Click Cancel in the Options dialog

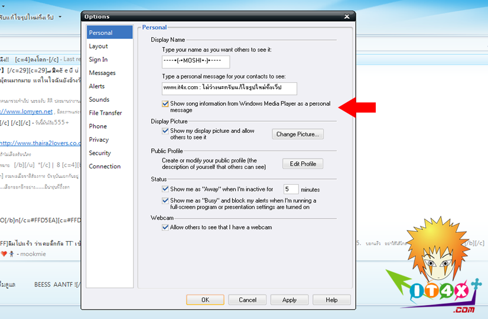click(x=248, y=300)
